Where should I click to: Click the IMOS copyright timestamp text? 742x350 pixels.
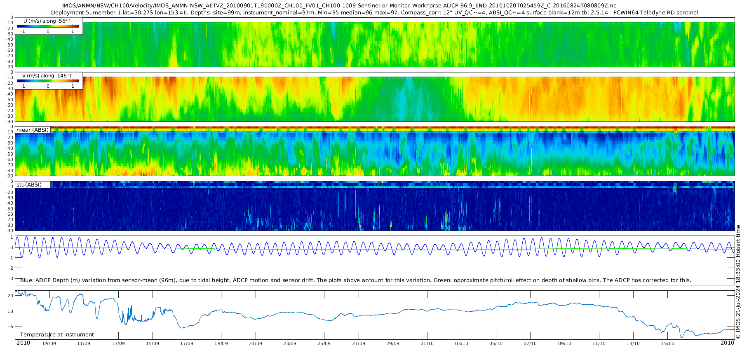[738, 282]
